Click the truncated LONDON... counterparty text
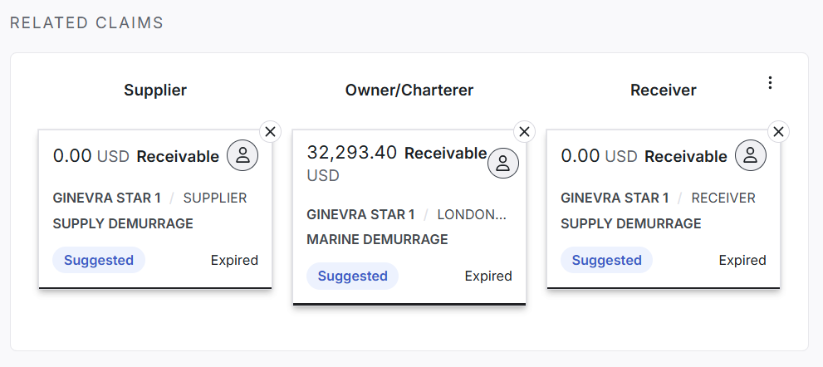The width and height of the screenshot is (823, 367). [471, 214]
